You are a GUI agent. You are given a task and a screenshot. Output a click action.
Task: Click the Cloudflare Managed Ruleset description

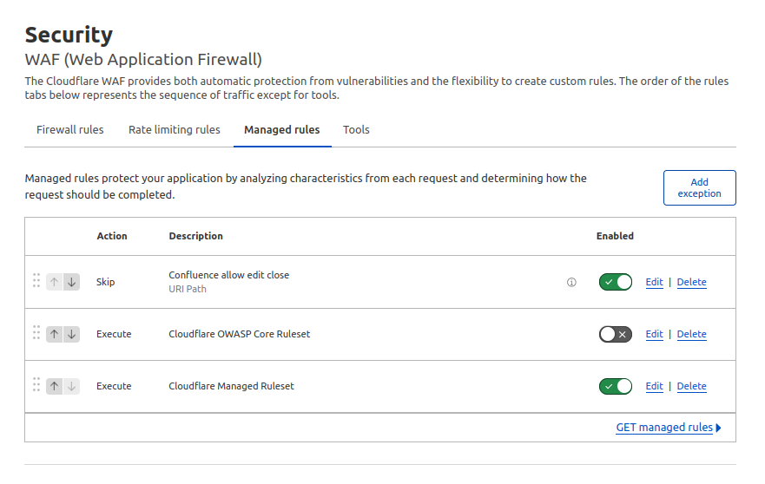231,386
